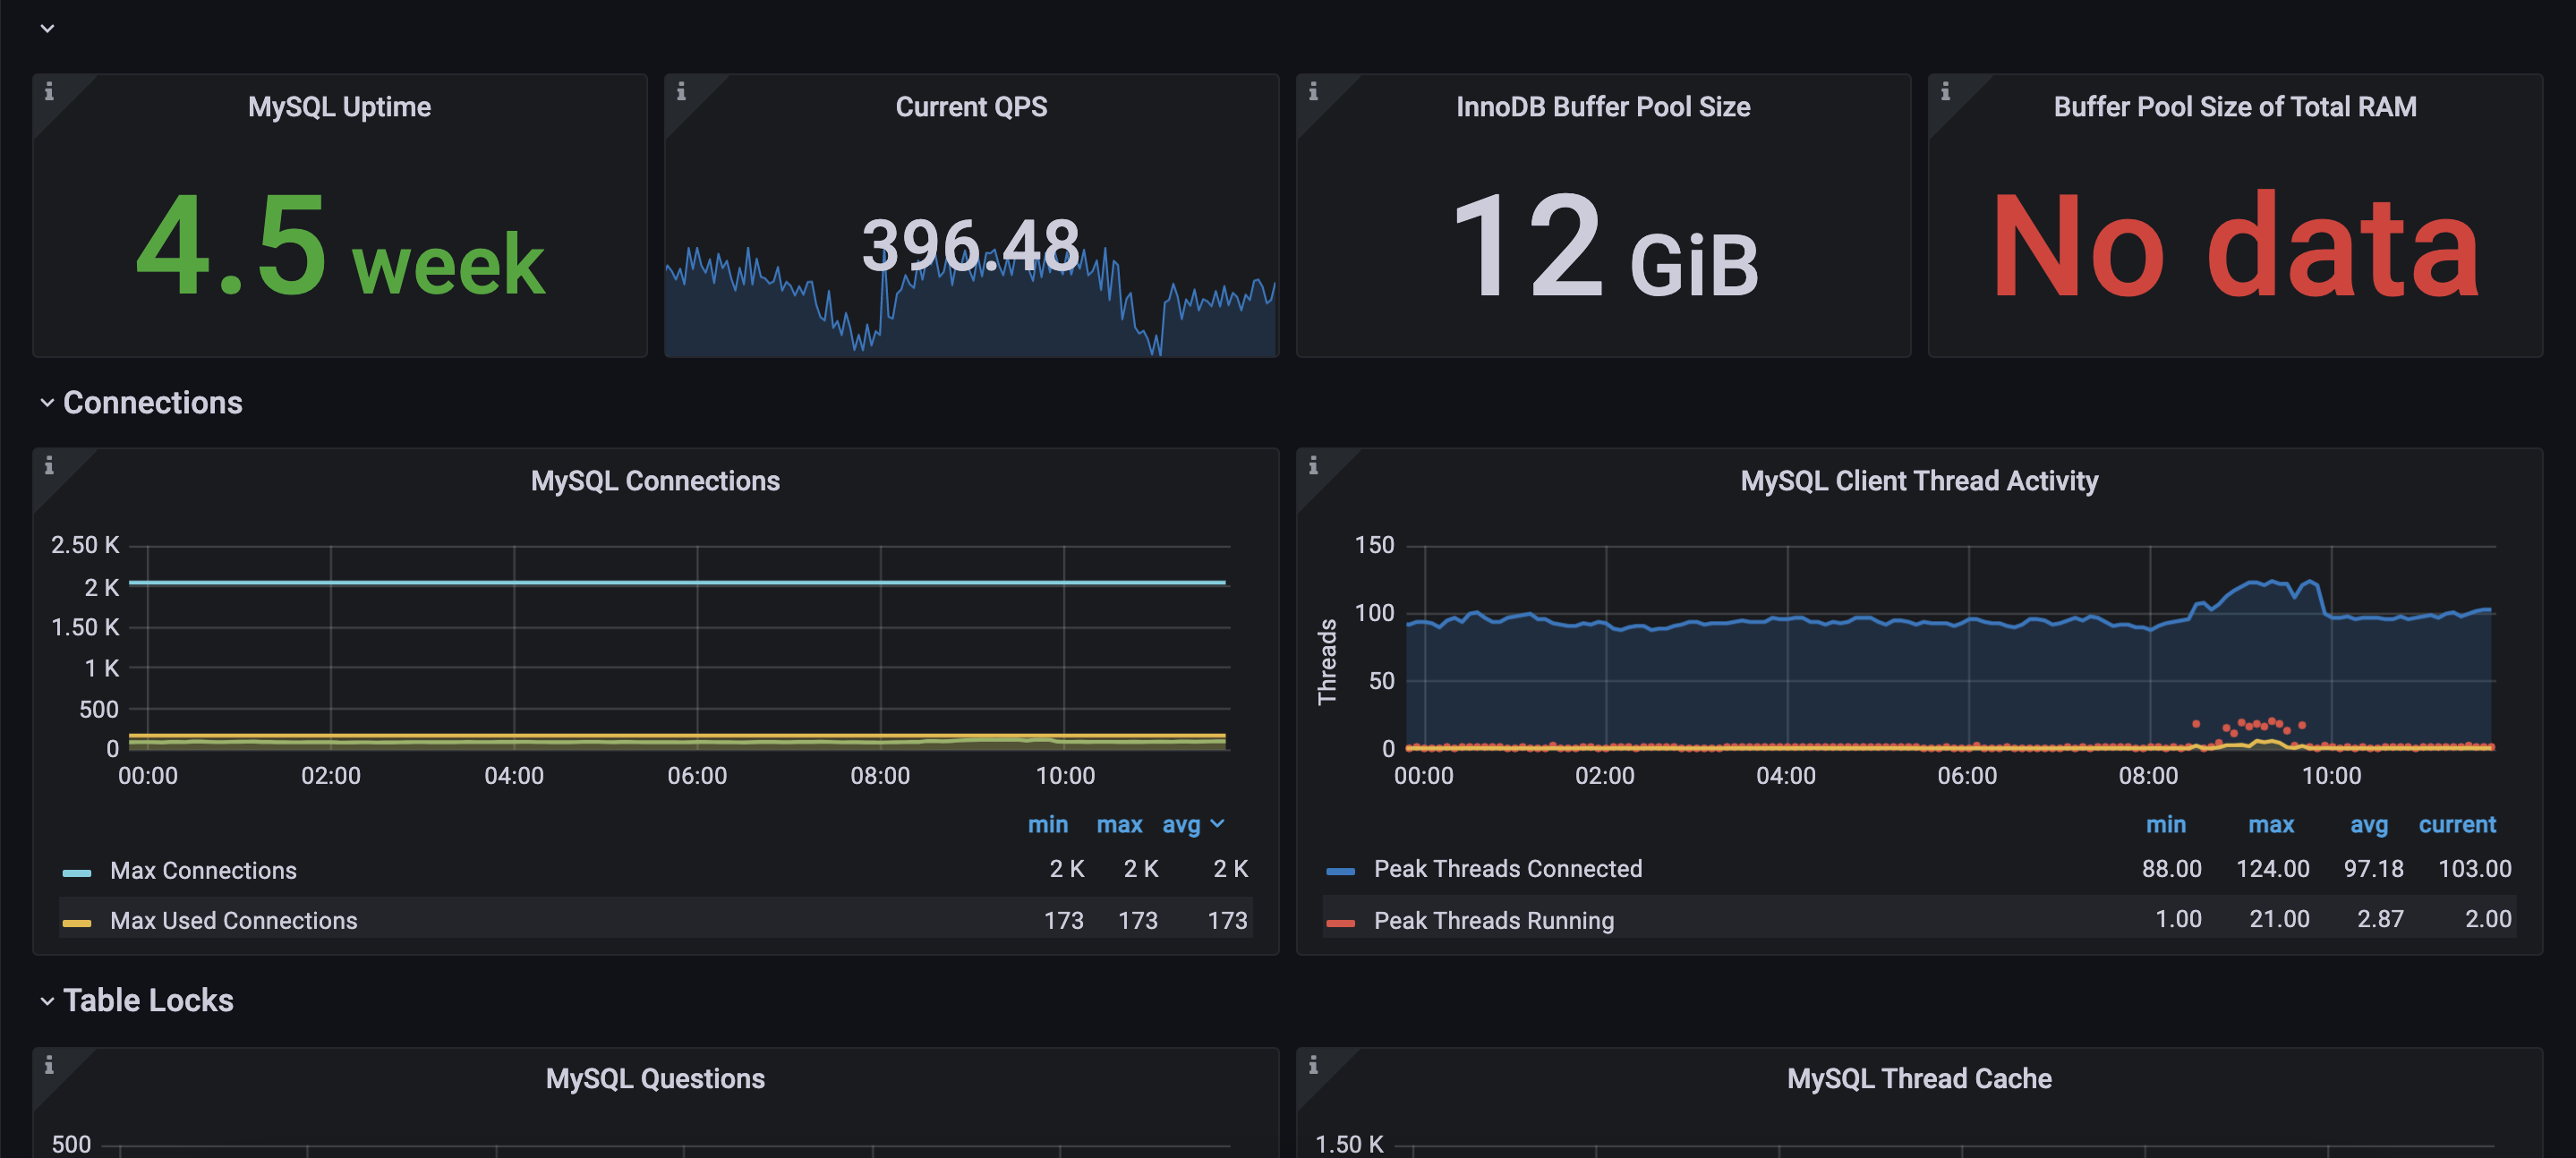Click 21.00 max value for Peak Threads Running
2576x1158 pixels.
[2279, 919]
